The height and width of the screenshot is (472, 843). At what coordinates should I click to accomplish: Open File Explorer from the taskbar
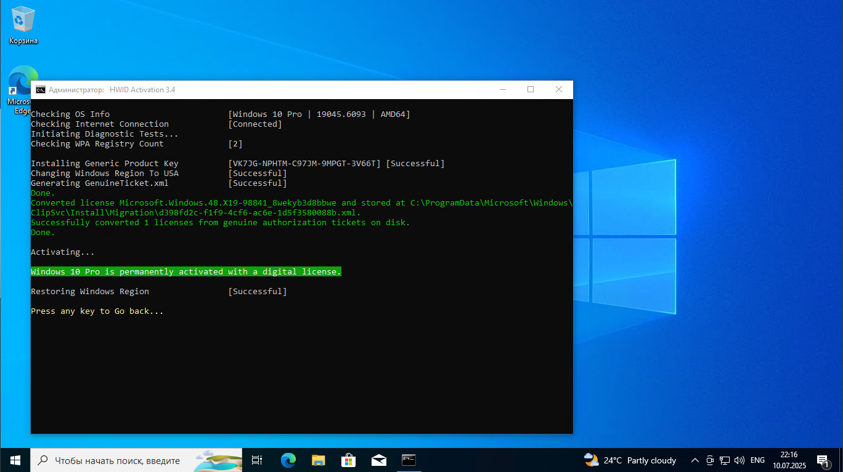click(318, 460)
